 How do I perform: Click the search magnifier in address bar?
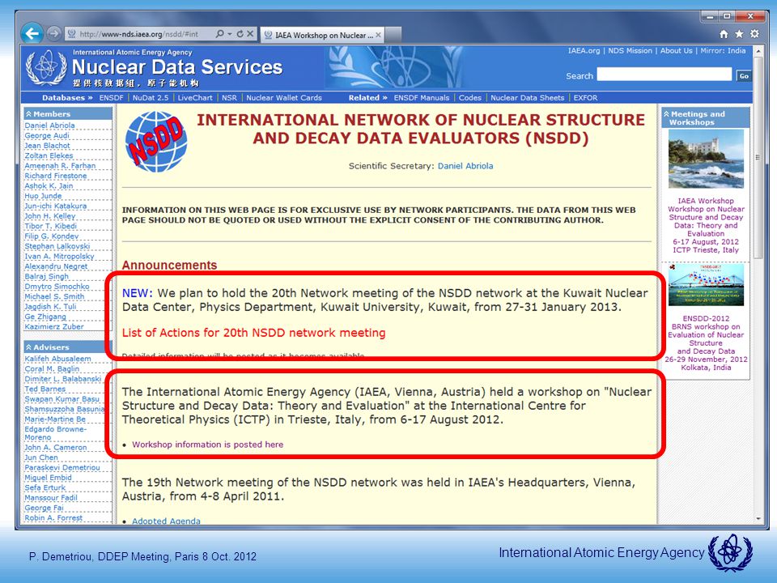point(219,34)
